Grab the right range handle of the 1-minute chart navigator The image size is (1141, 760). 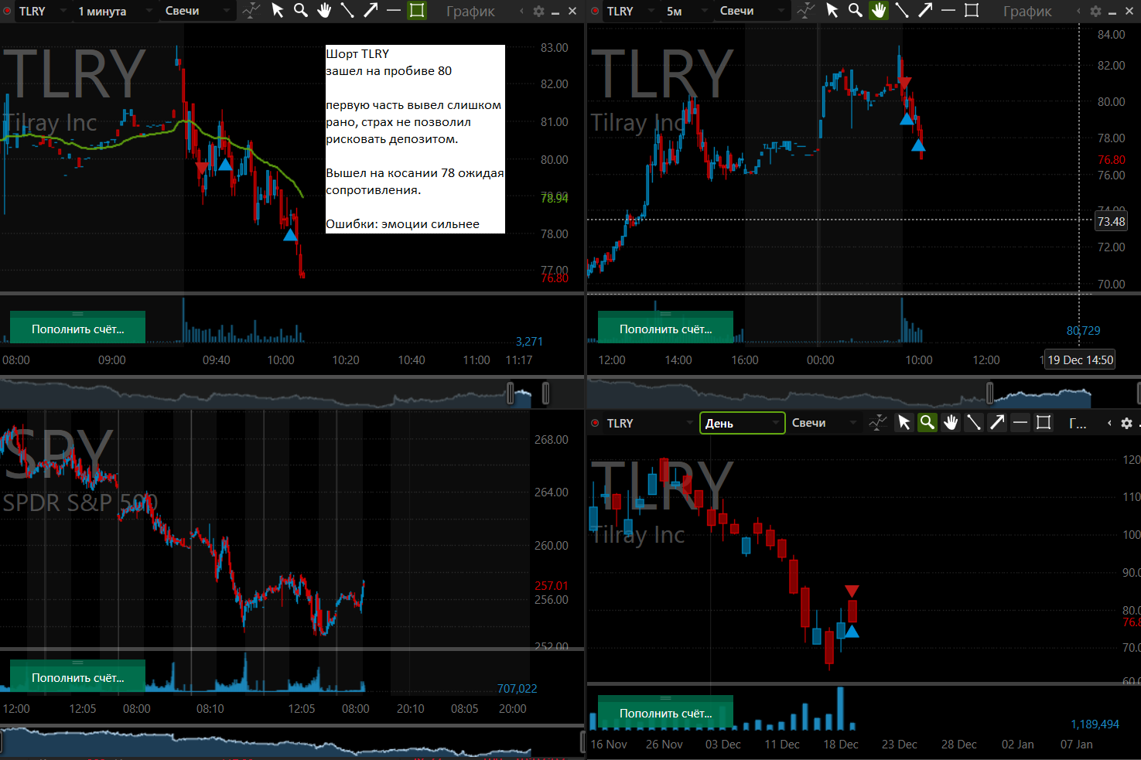(x=546, y=394)
